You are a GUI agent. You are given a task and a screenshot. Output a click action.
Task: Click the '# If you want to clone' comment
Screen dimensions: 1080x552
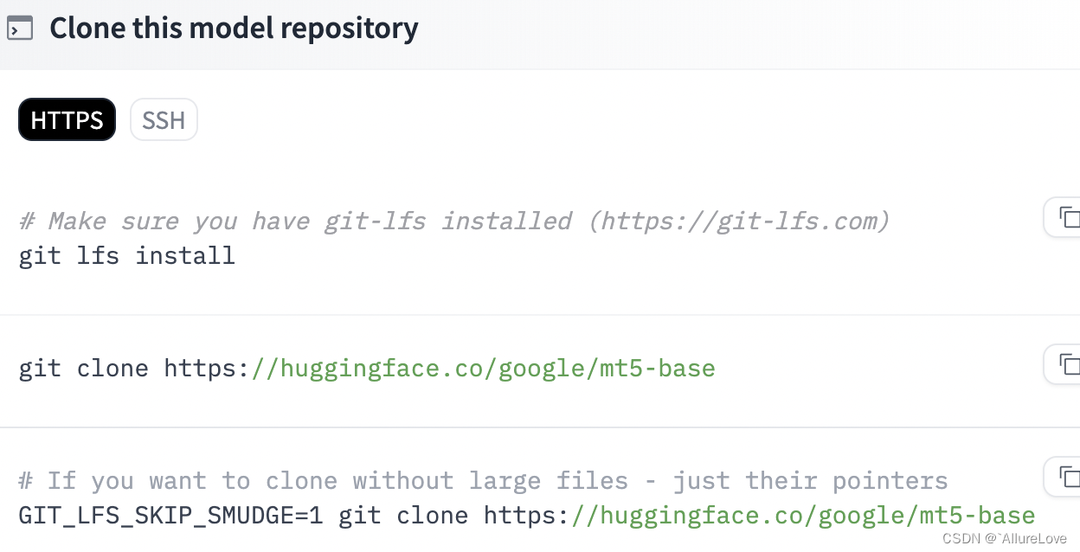(177, 481)
